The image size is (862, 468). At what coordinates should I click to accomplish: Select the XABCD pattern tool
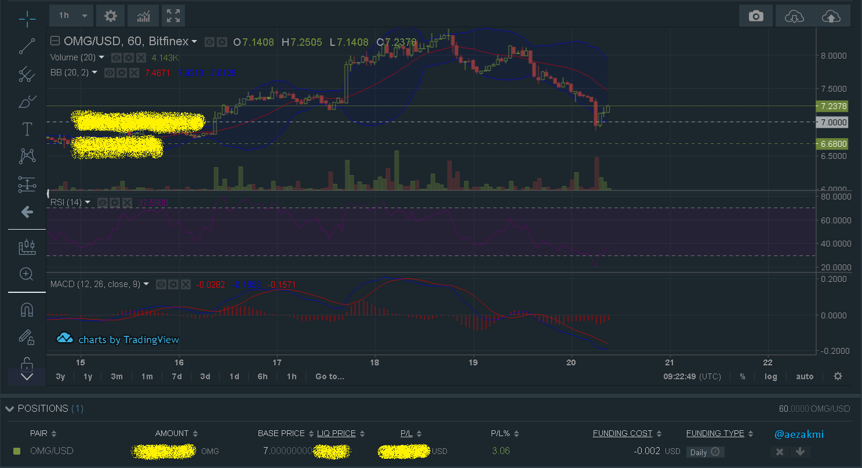[x=27, y=156]
